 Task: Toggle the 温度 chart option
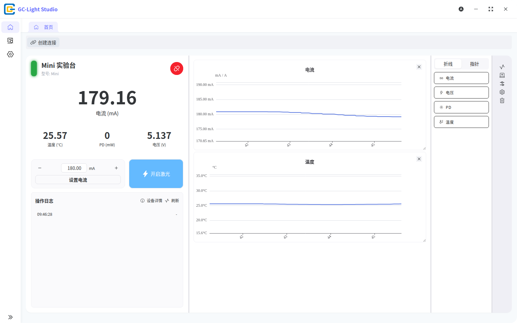click(x=461, y=122)
